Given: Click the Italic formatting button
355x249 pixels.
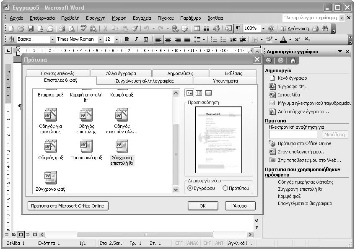Looking at the screenshot, I should click(x=136, y=39).
